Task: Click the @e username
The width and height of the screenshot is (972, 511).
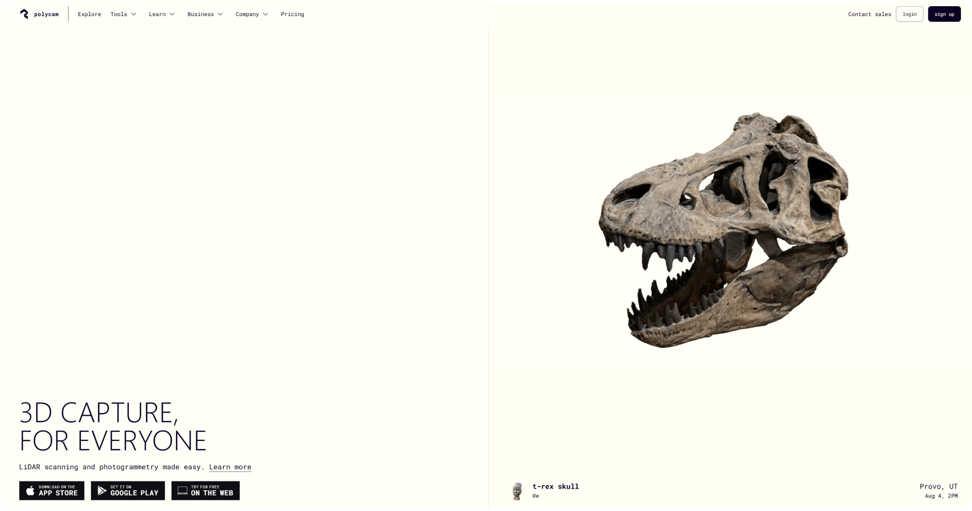Action: (536, 496)
